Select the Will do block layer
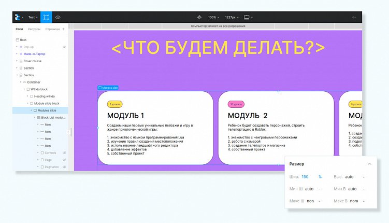The height and width of the screenshot is (223, 389). pos(39,89)
